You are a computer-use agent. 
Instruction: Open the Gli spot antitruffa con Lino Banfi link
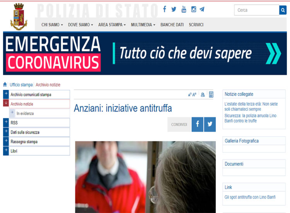[250, 197]
